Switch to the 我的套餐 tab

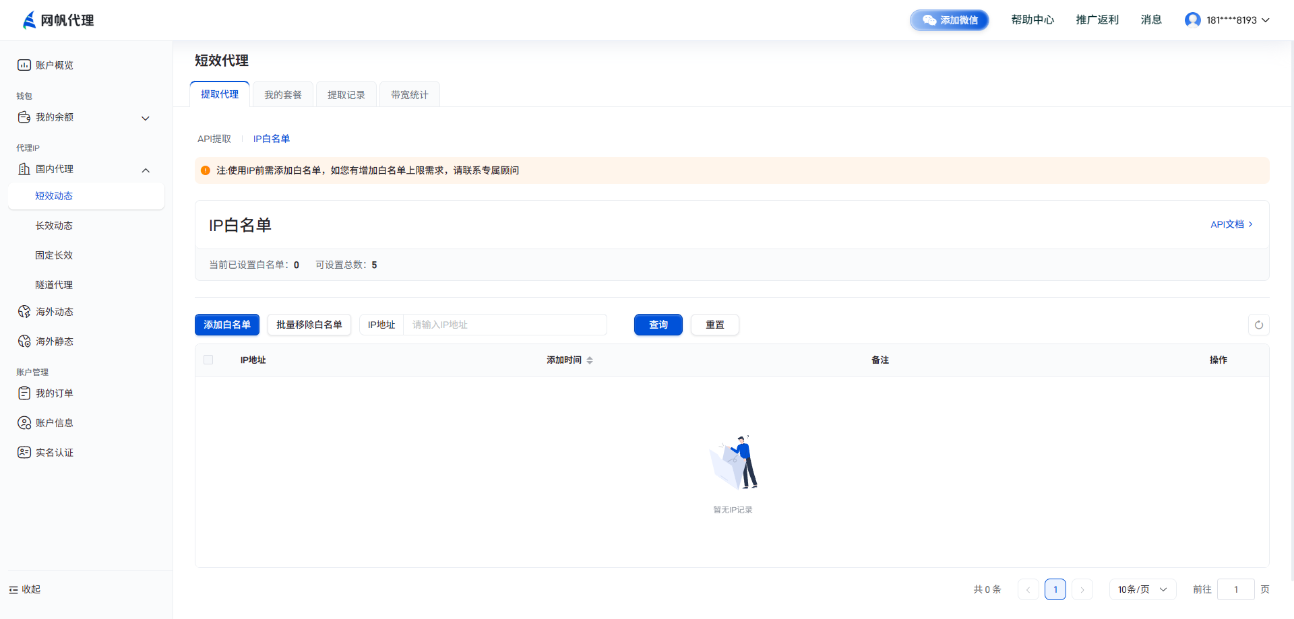click(x=283, y=95)
